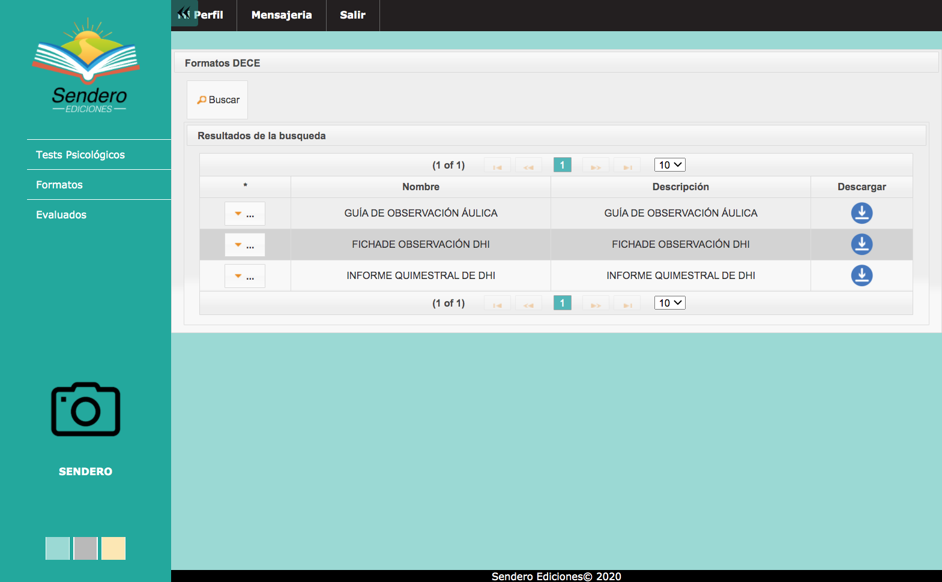Go to first page in top paginator
The width and height of the screenshot is (942, 582).
point(497,166)
